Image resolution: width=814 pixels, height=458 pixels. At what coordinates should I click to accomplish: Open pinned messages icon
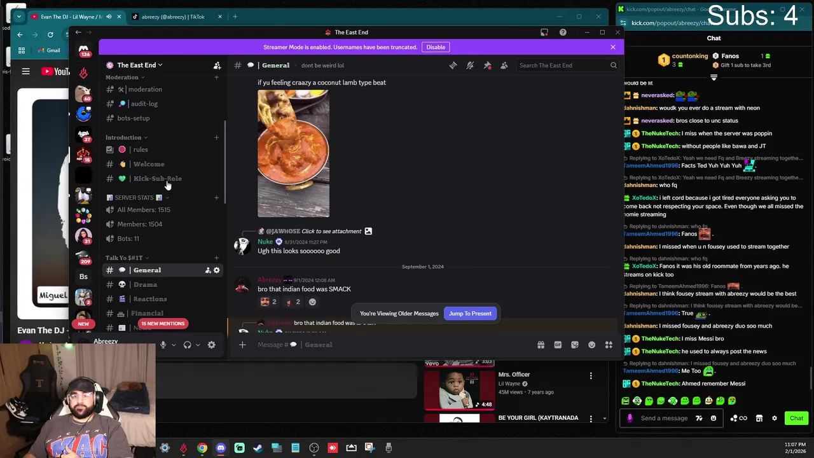[x=487, y=65]
